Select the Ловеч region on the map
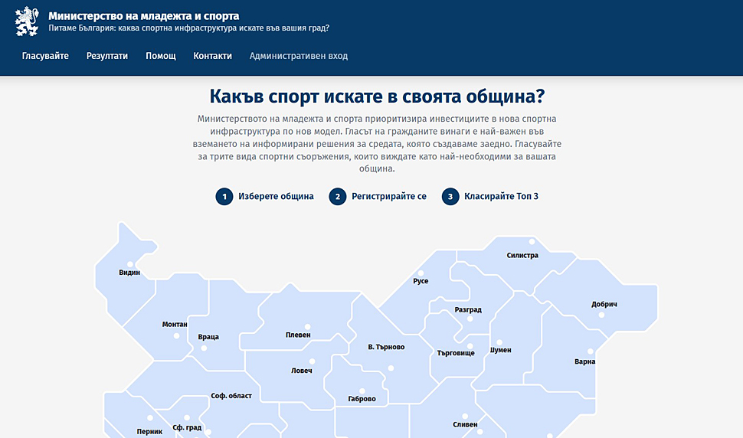This screenshot has height=438, width=743. click(302, 371)
